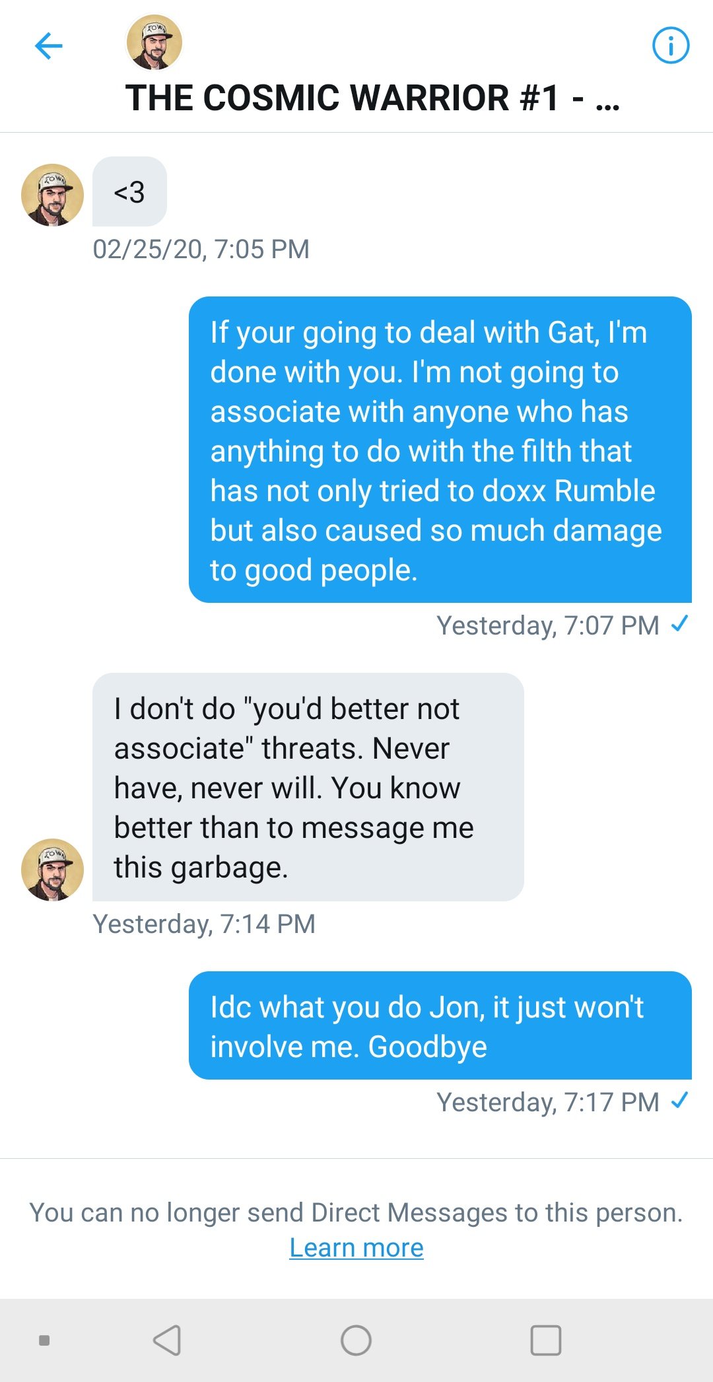The image size is (713, 1382).
Task: Open THE COSMIC WARRIOR #1 title
Action: click(373, 98)
